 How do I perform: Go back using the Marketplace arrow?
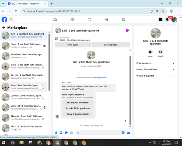tap(4, 28)
